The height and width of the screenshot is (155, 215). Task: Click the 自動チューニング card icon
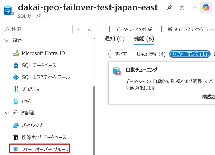click(x=117, y=71)
